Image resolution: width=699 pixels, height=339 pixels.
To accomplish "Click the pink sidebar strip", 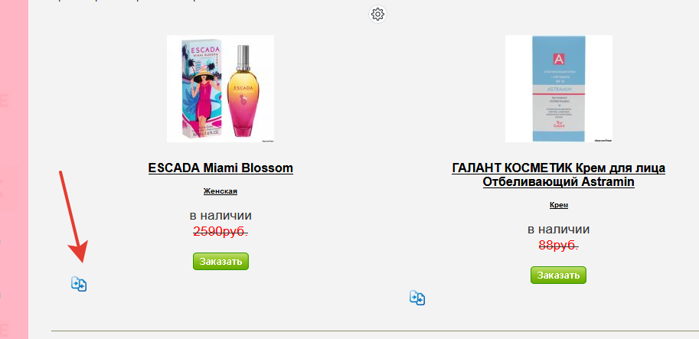I will click(15, 169).
